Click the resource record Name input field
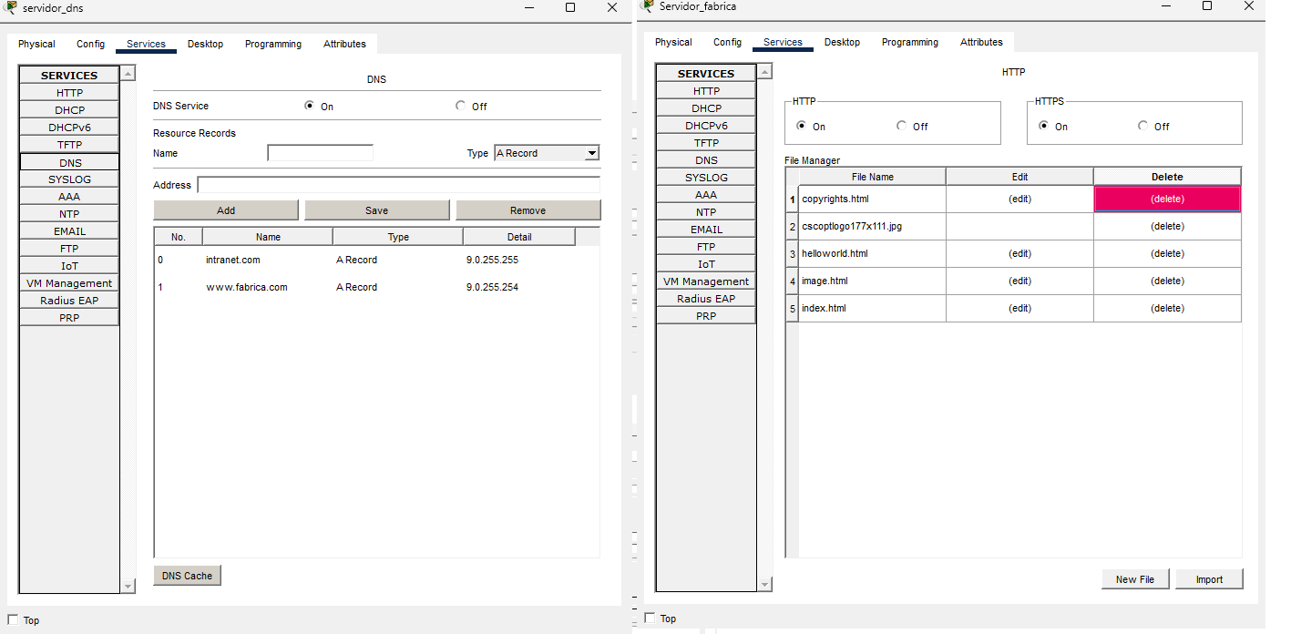 coord(320,153)
